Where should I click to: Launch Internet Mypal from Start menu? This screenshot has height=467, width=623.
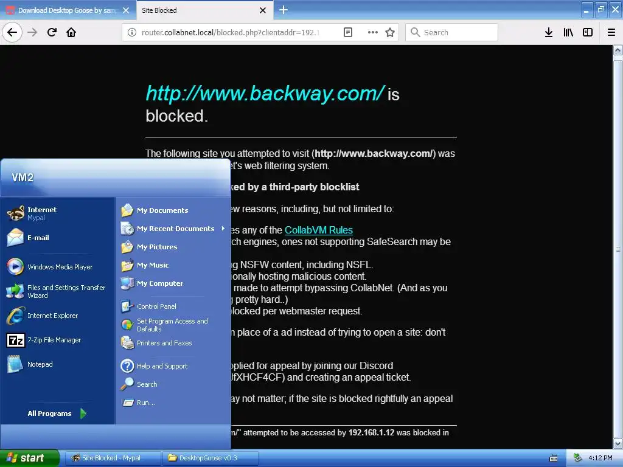coord(58,213)
